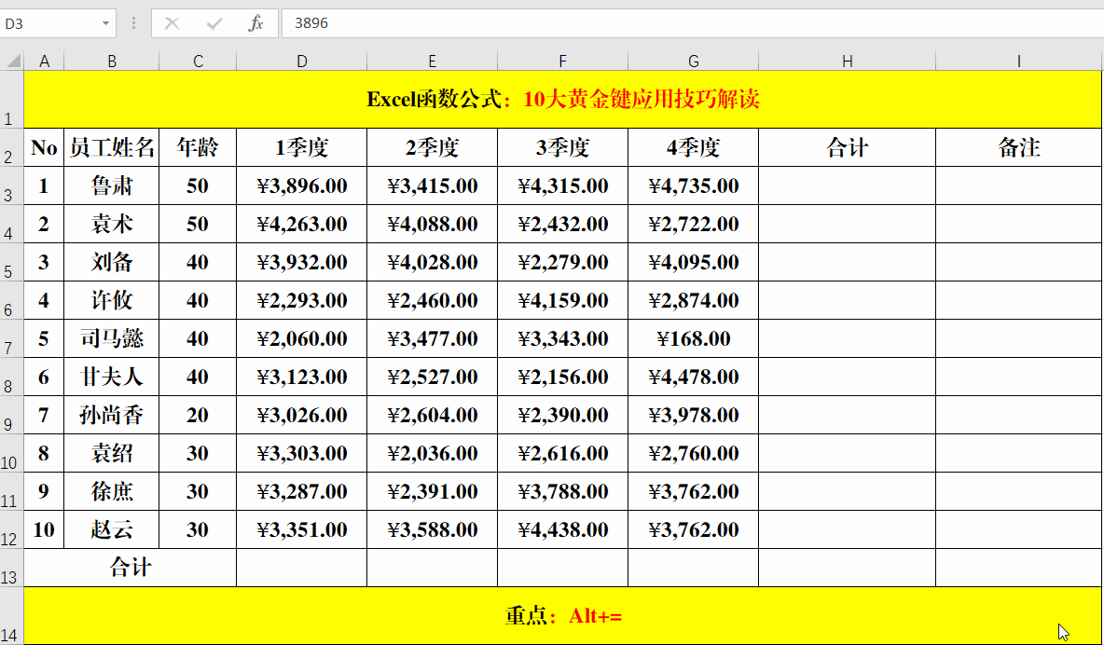
Task: Select column B header
Action: click(112, 62)
